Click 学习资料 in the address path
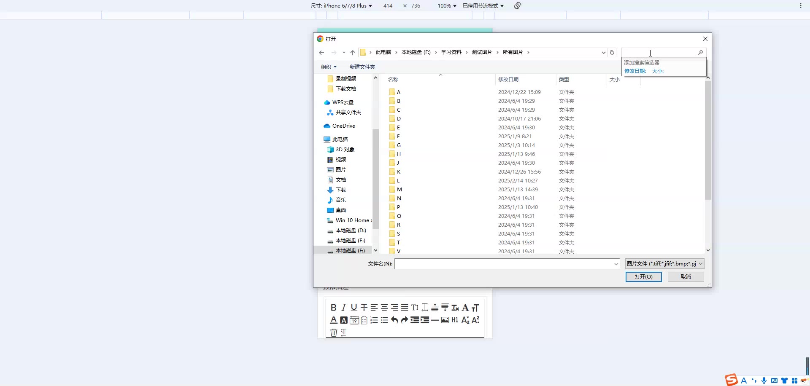This screenshot has width=810, height=386. click(x=451, y=52)
